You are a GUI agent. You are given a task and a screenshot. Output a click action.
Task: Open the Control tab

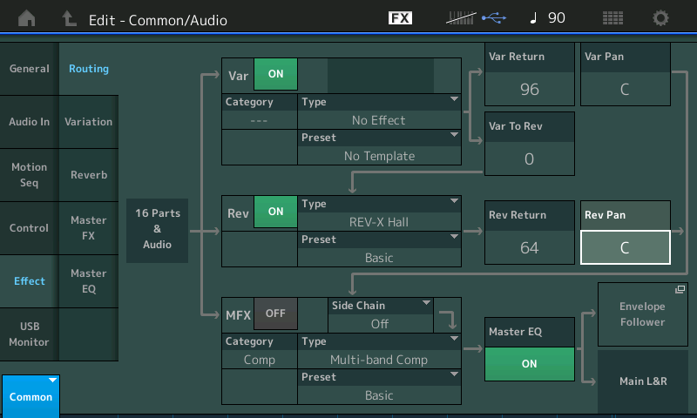30,228
